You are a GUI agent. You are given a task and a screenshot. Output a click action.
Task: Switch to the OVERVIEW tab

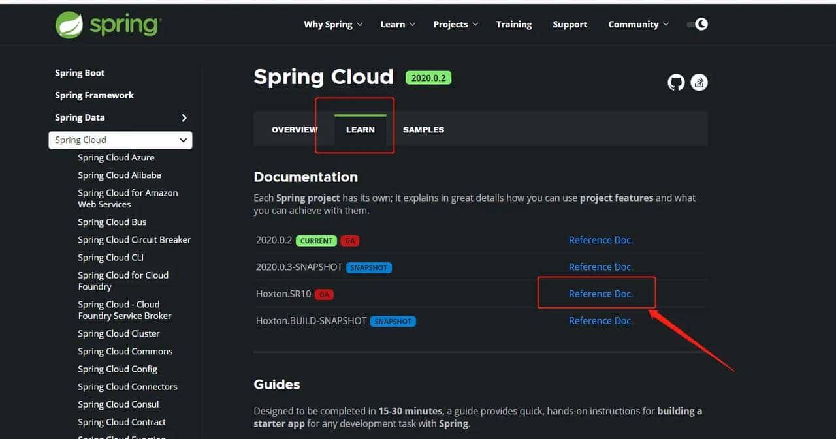click(x=295, y=129)
